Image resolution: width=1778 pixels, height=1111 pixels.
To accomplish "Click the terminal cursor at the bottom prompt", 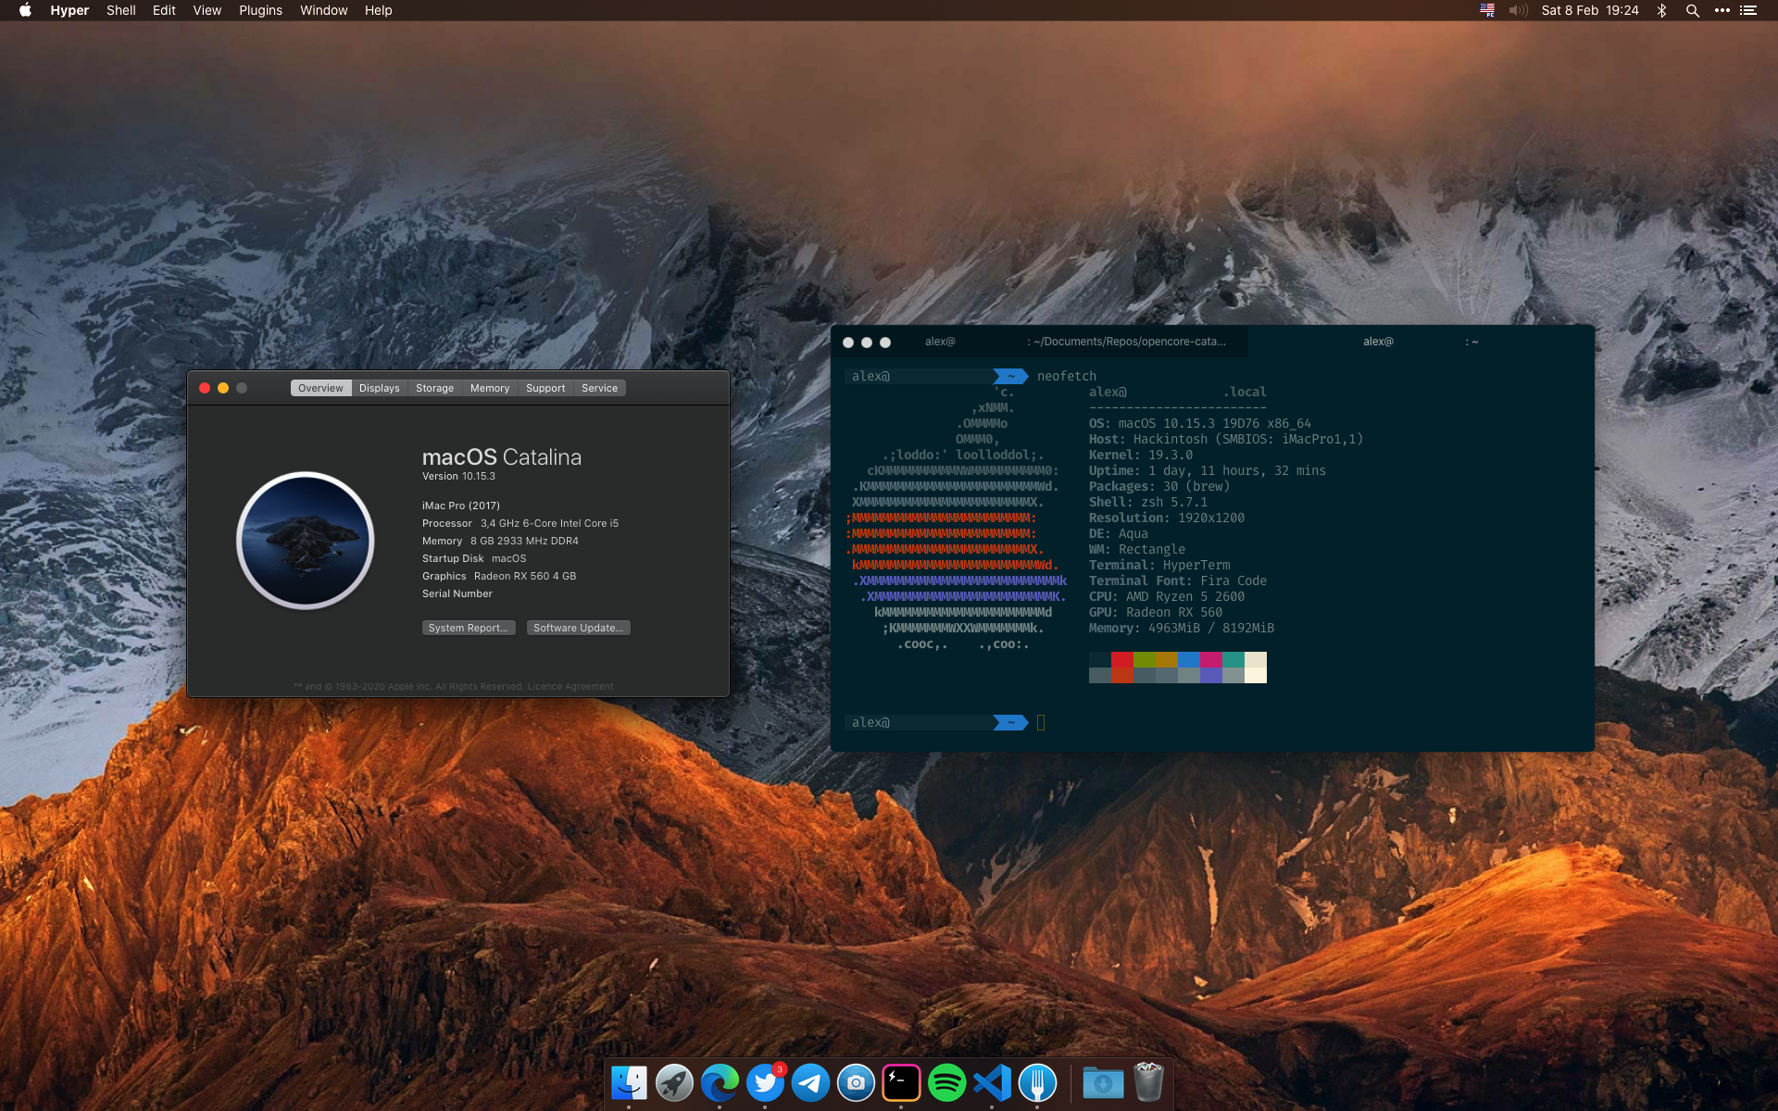I will tap(1041, 723).
